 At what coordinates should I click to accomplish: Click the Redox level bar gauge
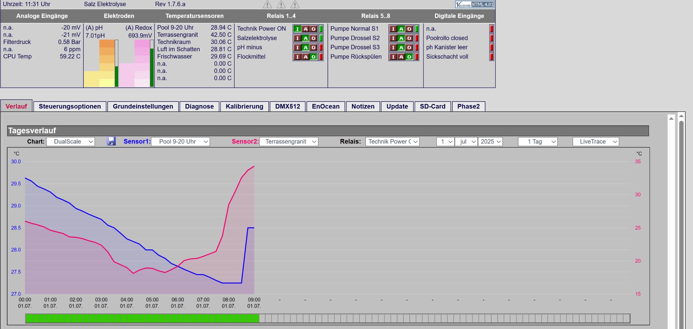(152, 63)
